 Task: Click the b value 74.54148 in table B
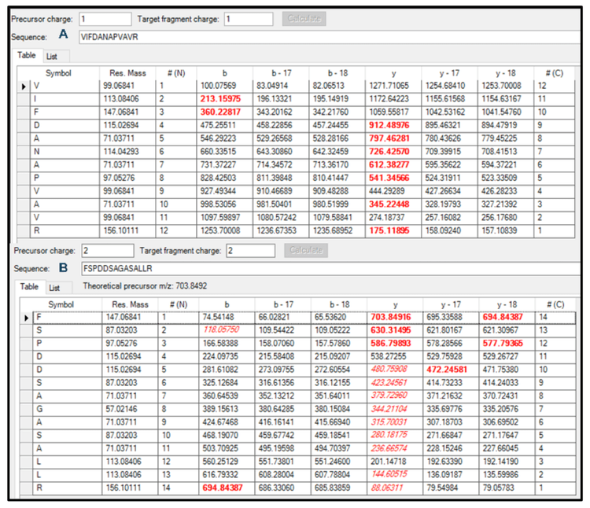pos(218,318)
